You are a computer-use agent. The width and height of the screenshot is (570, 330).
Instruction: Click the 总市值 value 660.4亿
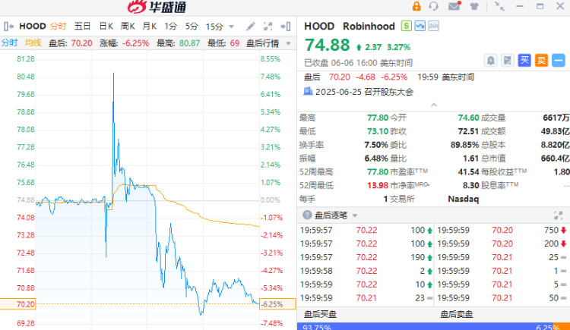555,159
